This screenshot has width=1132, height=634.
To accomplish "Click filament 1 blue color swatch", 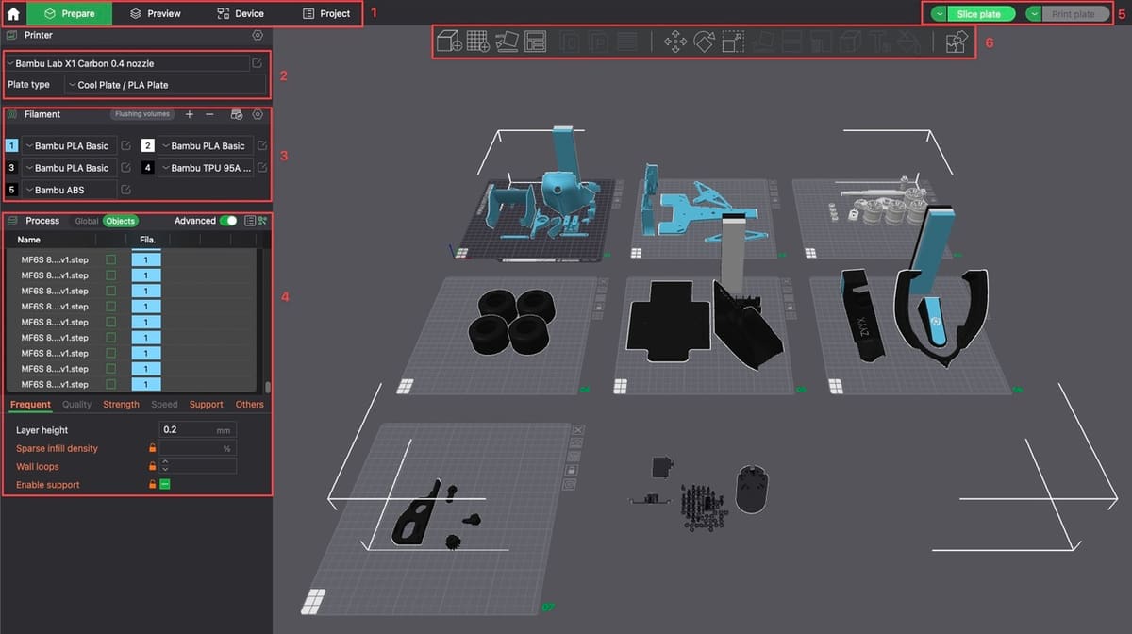I will click(12, 145).
